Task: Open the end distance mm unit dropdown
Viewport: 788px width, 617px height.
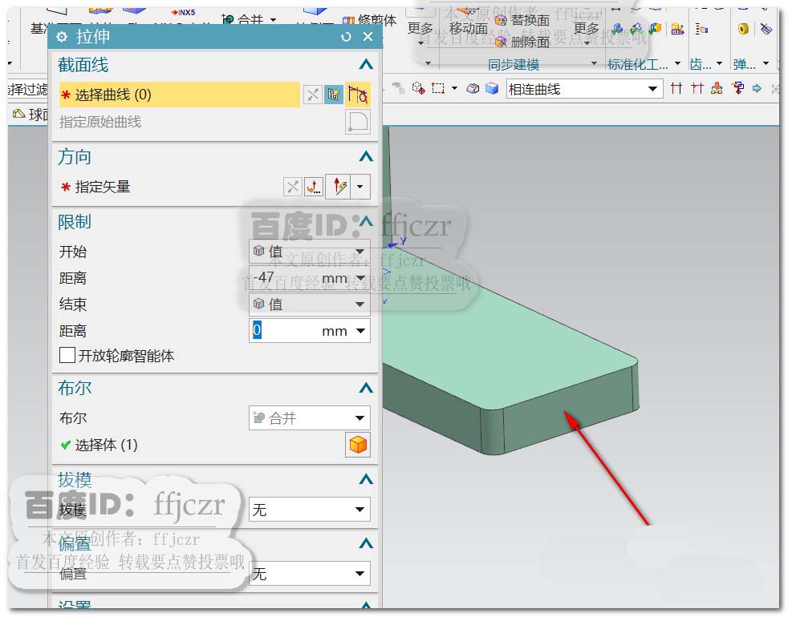Action: pos(360,331)
